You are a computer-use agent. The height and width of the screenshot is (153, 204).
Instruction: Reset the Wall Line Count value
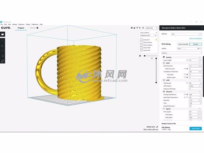(185, 69)
